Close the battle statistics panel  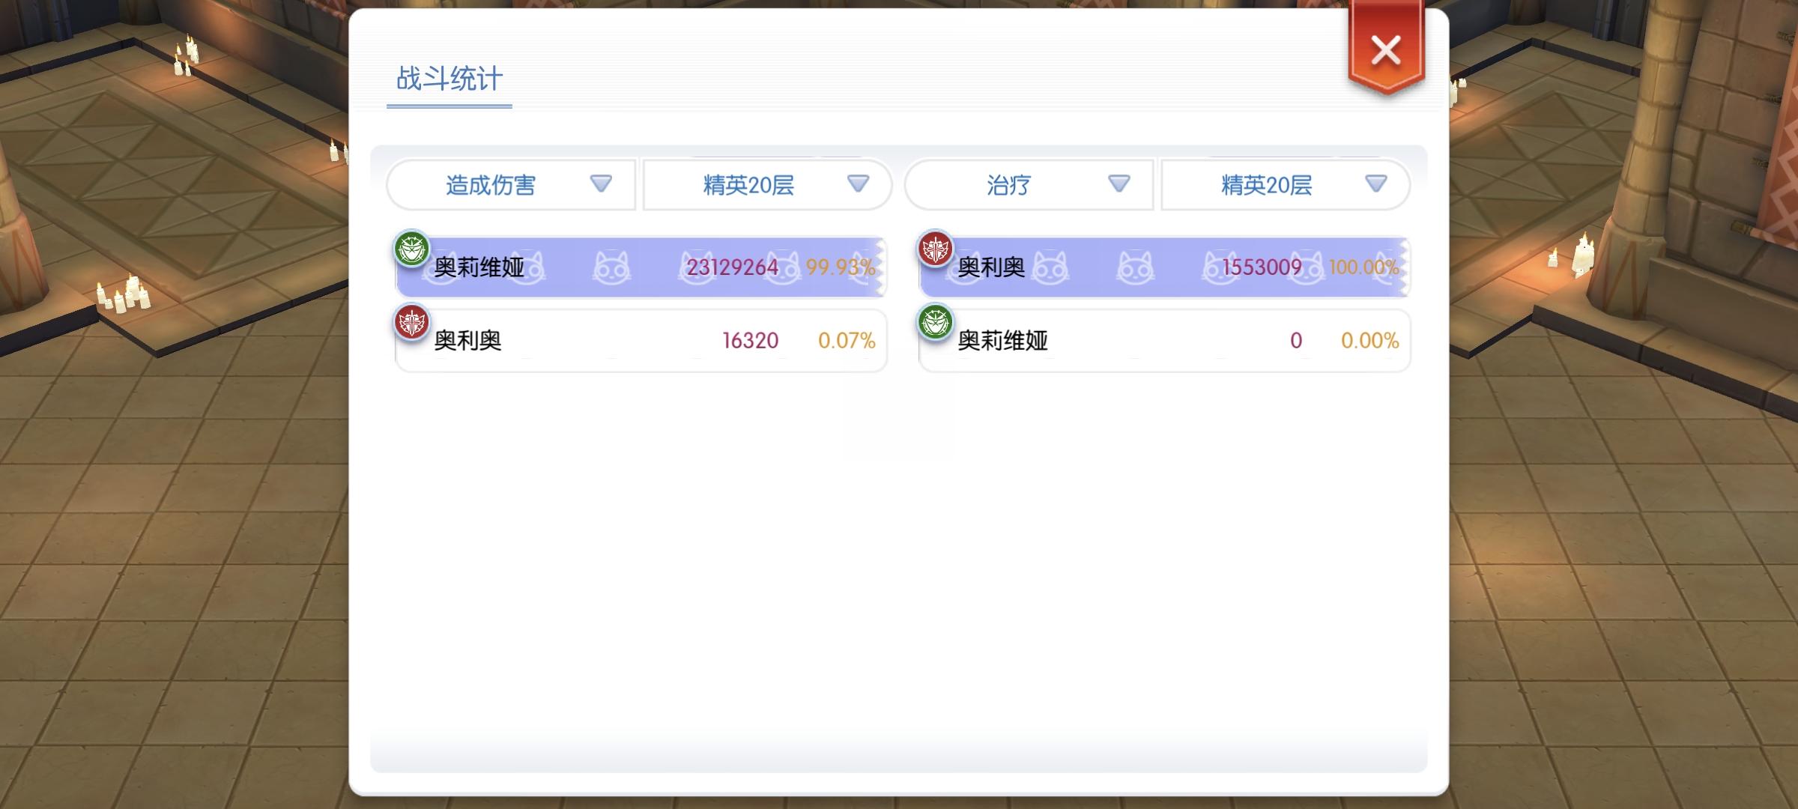[x=1385, y=52]
